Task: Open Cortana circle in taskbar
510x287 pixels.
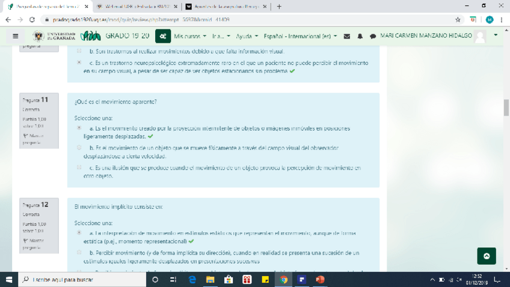Action: [x=155, y=280]
